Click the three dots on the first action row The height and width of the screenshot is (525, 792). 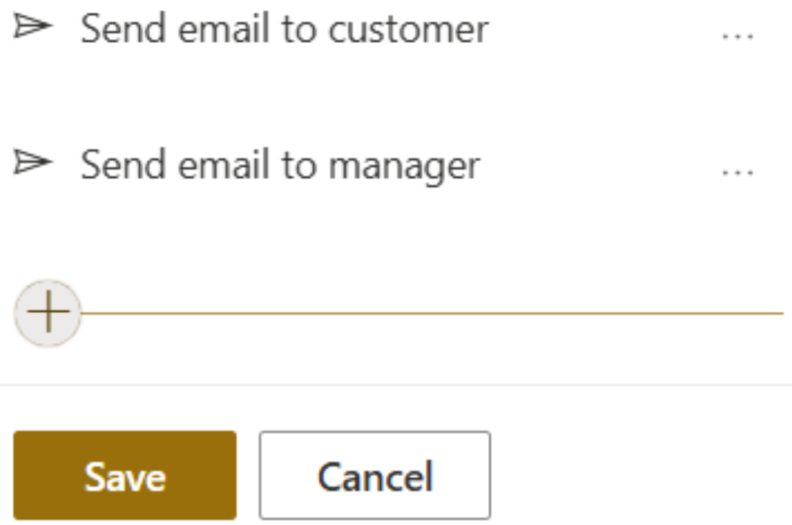click(737, 36)
